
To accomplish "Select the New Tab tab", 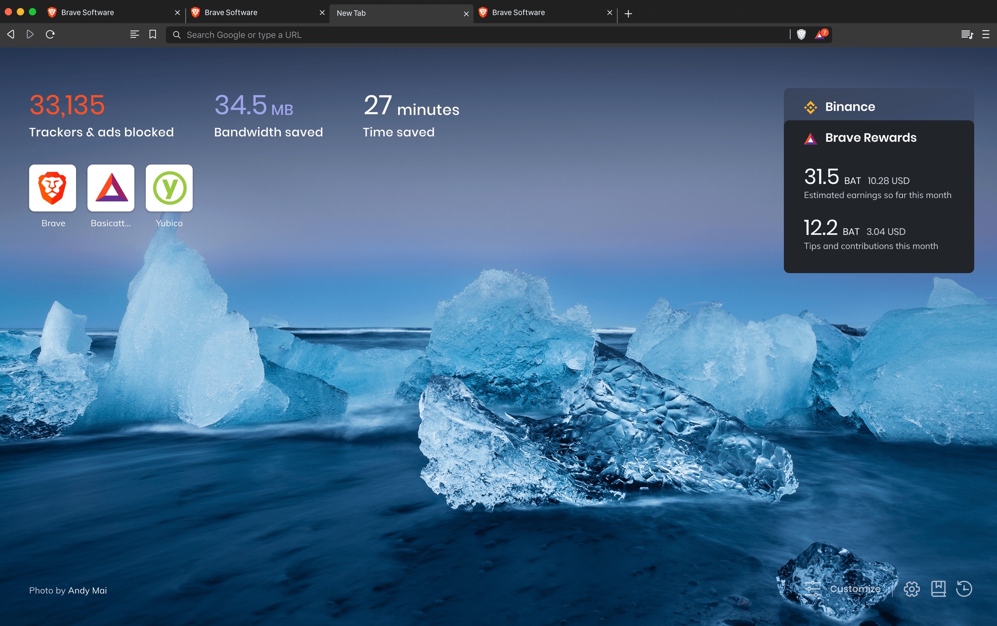I will 401,13.
